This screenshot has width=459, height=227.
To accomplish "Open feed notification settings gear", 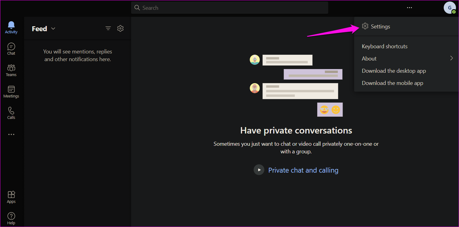I will pos(120,28).
